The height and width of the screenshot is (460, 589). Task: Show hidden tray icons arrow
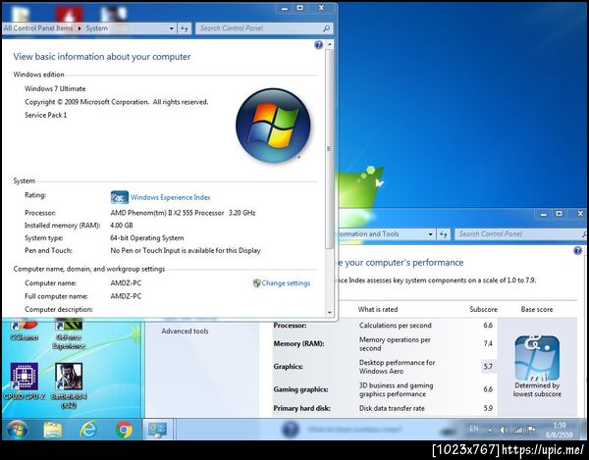coord(490,431)
